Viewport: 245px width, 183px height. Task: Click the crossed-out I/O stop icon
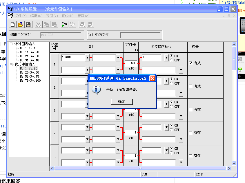(x=72, y=25)
